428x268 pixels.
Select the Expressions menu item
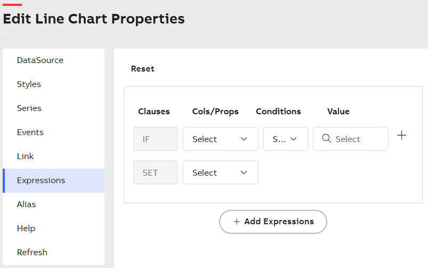41,180
